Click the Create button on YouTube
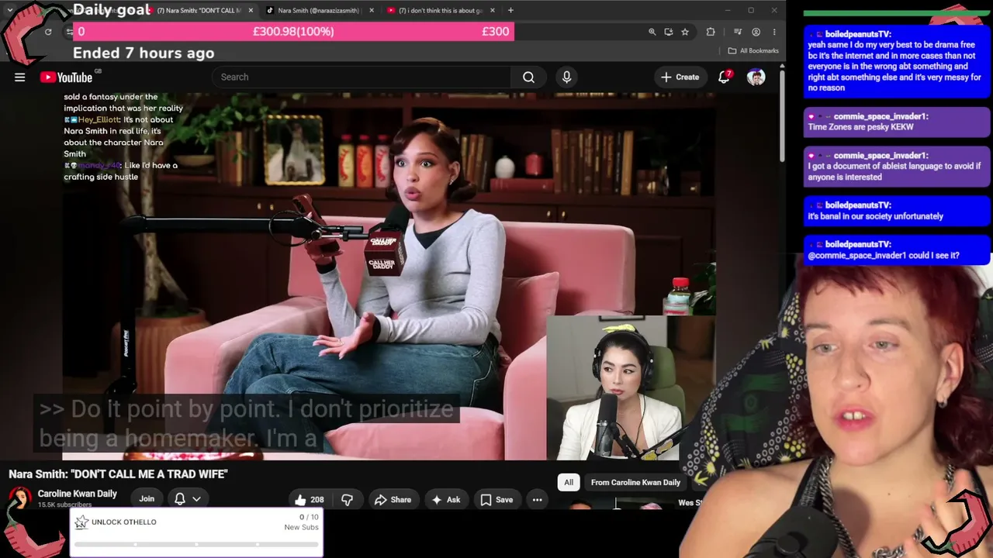The image size is (993, 558). (x=680, y=77)
